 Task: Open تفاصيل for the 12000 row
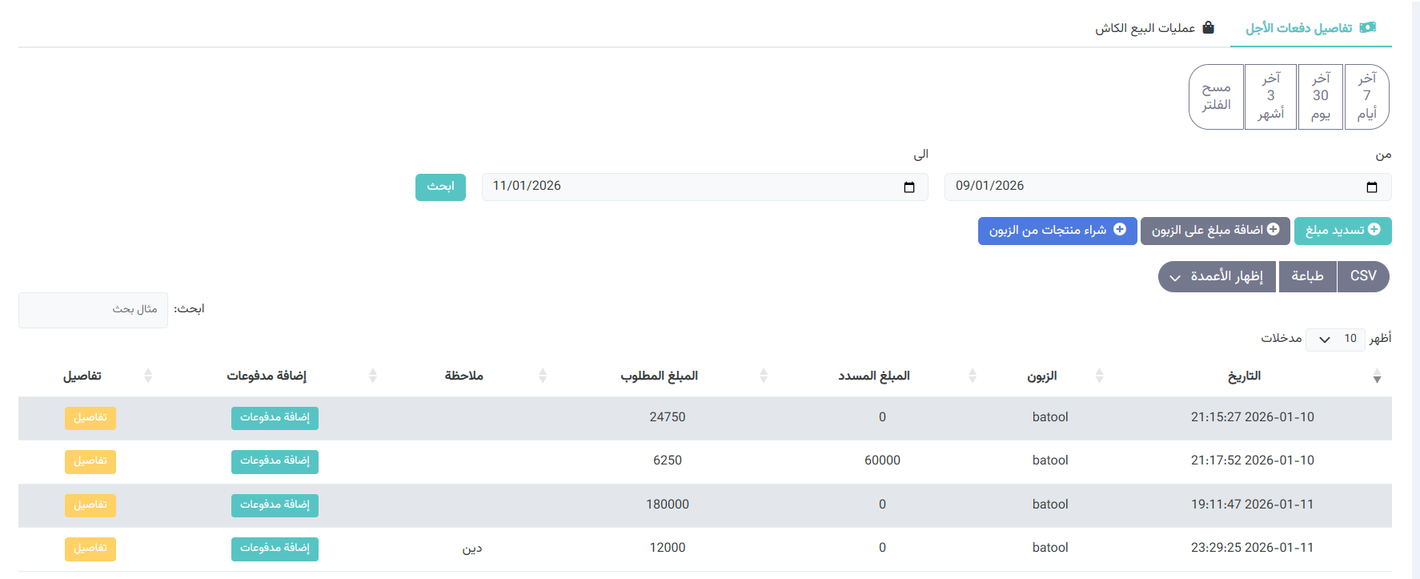[x=90, y=549]
